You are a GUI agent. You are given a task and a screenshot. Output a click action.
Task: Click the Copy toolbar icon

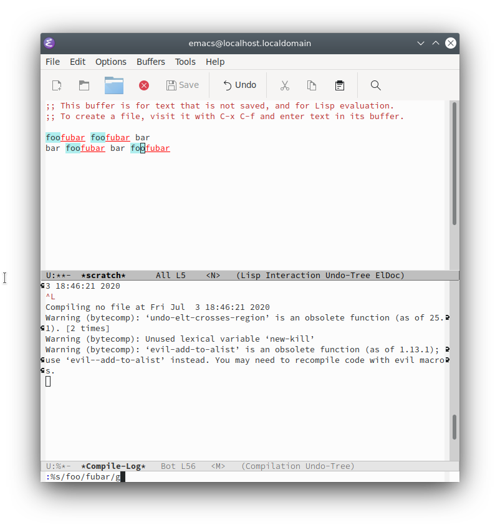[311, 85]
